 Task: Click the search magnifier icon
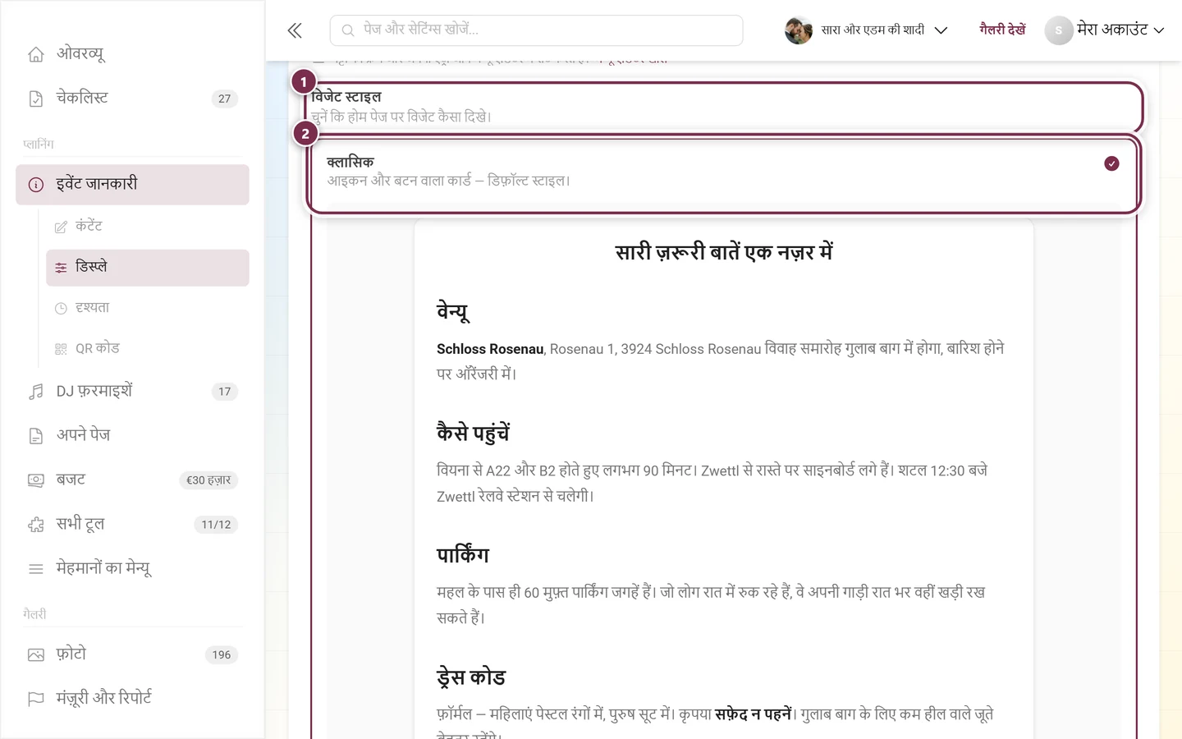tap(348, 30)
